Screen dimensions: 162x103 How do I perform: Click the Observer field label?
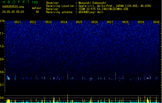pos(52,3)
